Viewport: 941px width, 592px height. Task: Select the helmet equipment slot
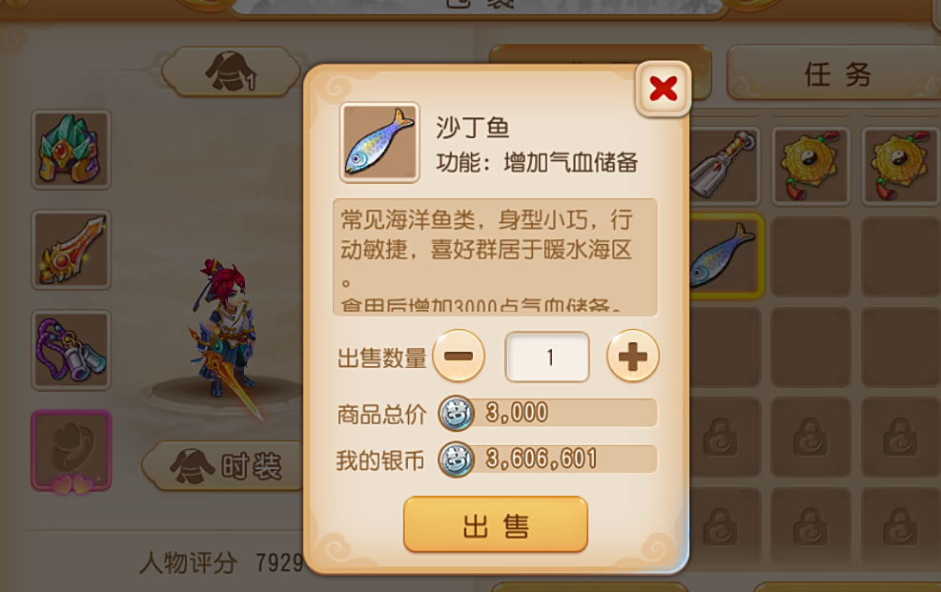(x=72, y=150)
